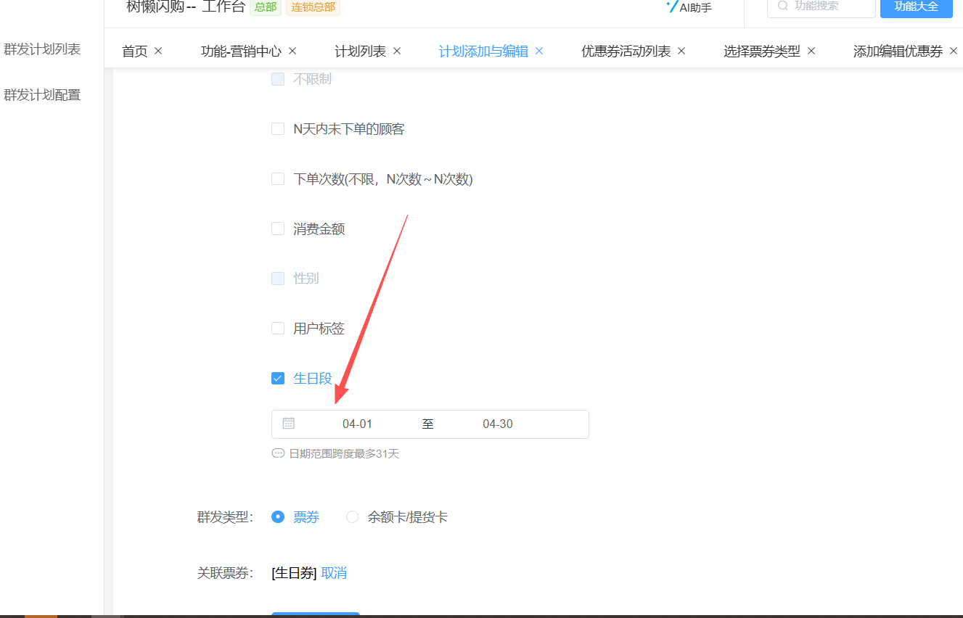Close the 选择票券类型 tab
Image resolution: width=963 pixels, height=618 pixels.
pos(811,51)
